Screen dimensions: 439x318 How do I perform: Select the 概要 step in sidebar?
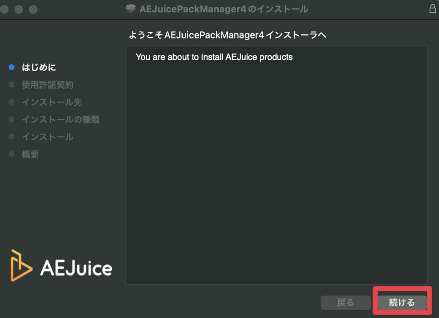pyautogui.click(x=30, y=154)
